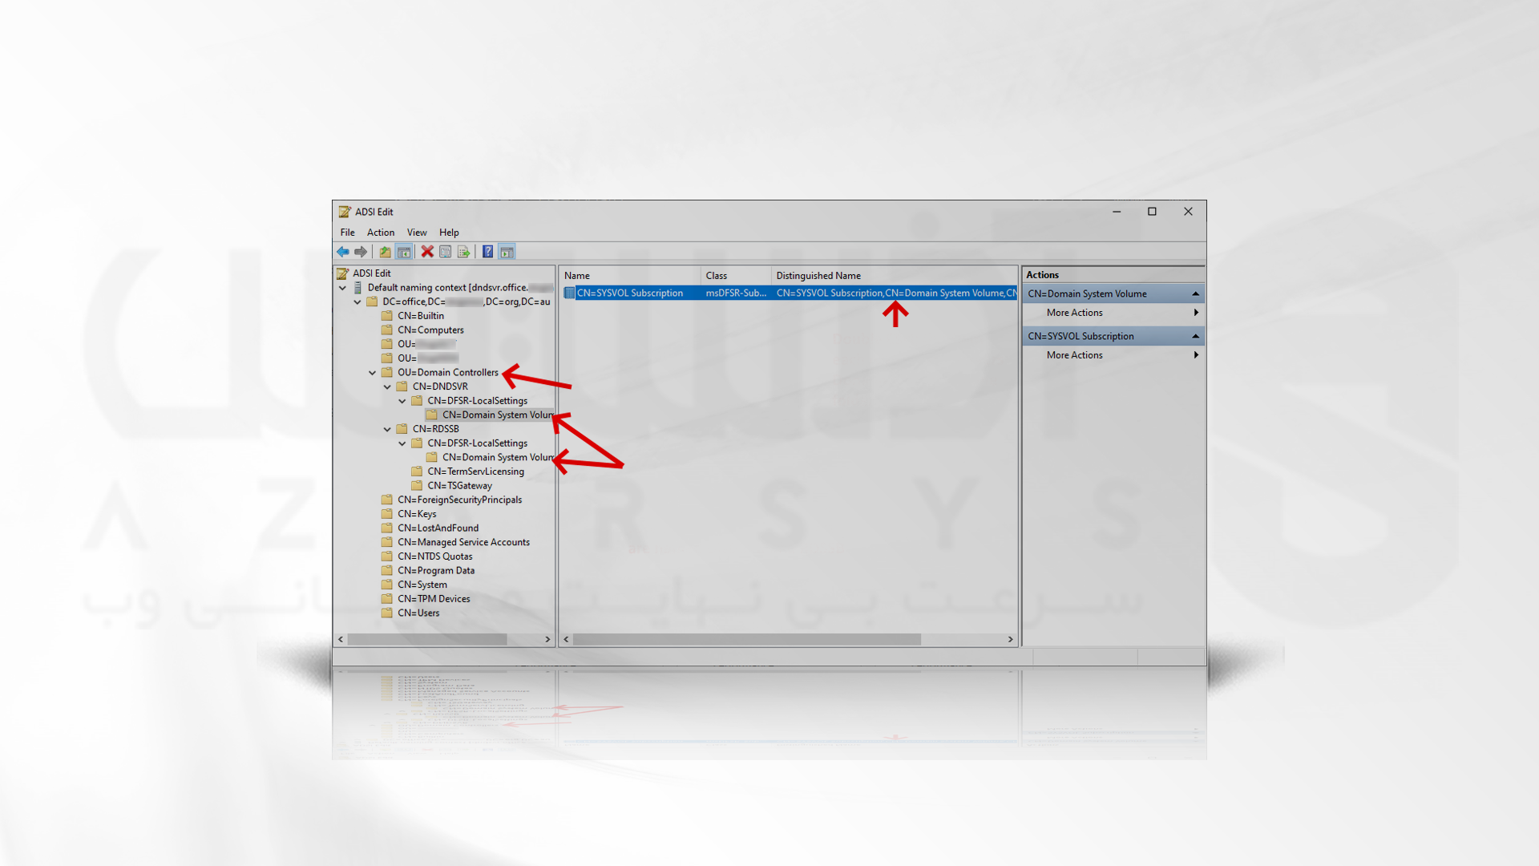The height and width of the screenshot is (866, 1539).
Task: Open the Action menu
Action: click(x=381, y=233)
